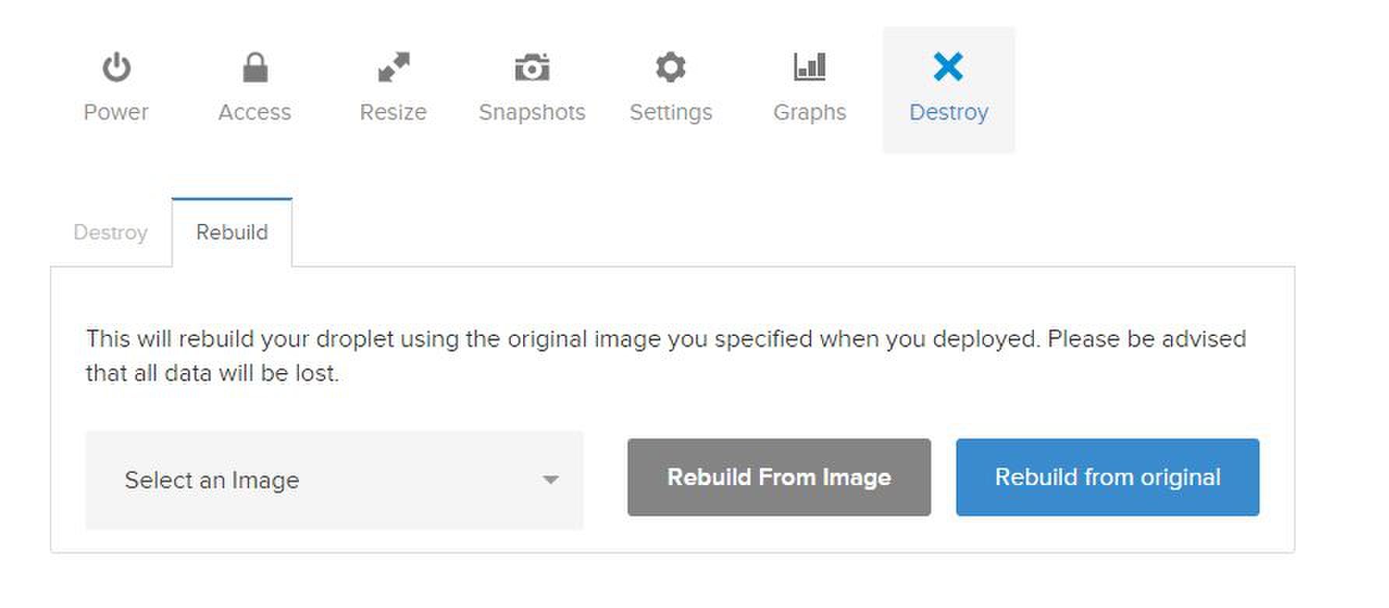Screen dimensions: 1389x608
Task: Click the Power button icon
Action: click(x=116, y=68)
